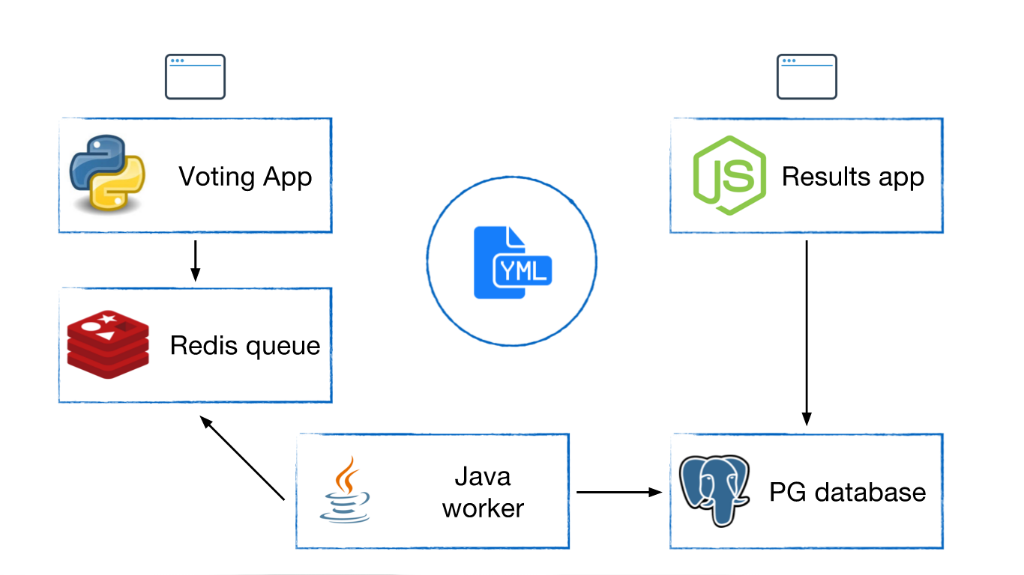Image resolution: width=1024 pixels, height=575 pixels.
Task: Click the browser window icon above Results app
Action: pos(807,76)
